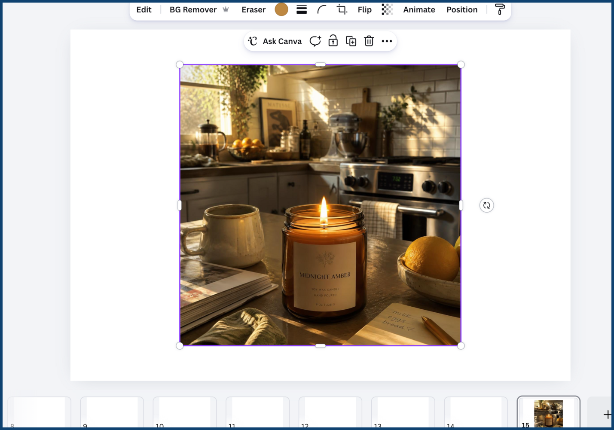Lock the selected image
The width and height of the screenshot is (614, 430).
click(x=333, y=41)
